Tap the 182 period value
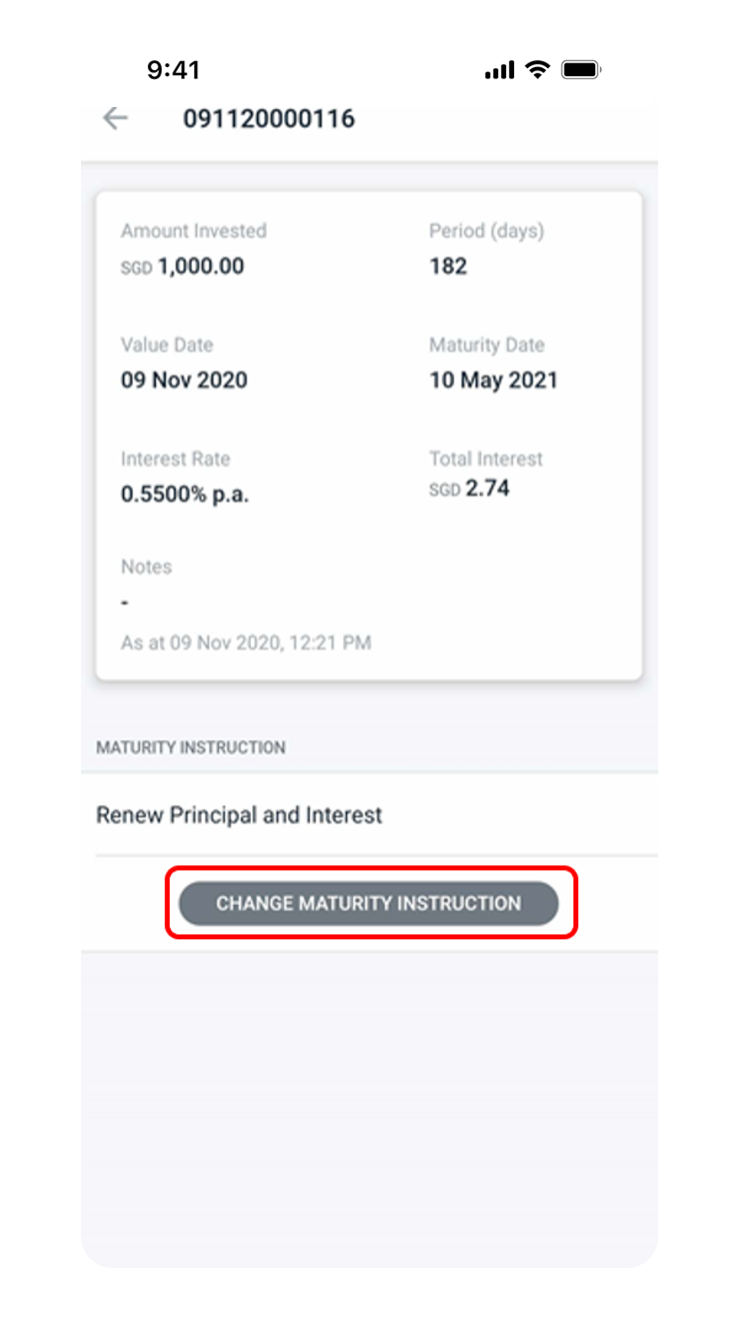This screenshot has width=733, height=1321. point(448,266)
